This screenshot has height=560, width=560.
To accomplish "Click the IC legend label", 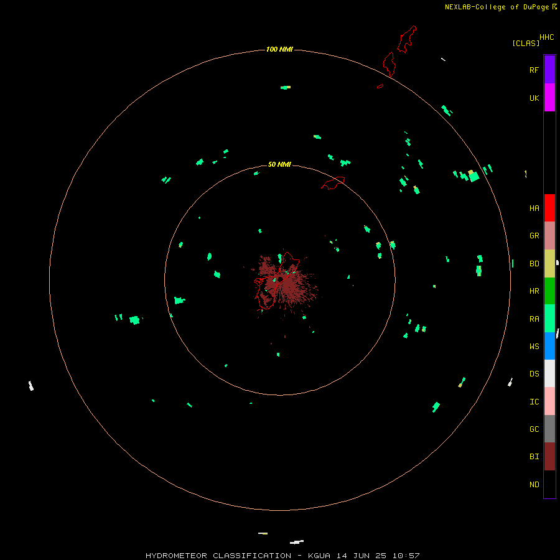I will point(534,402).
